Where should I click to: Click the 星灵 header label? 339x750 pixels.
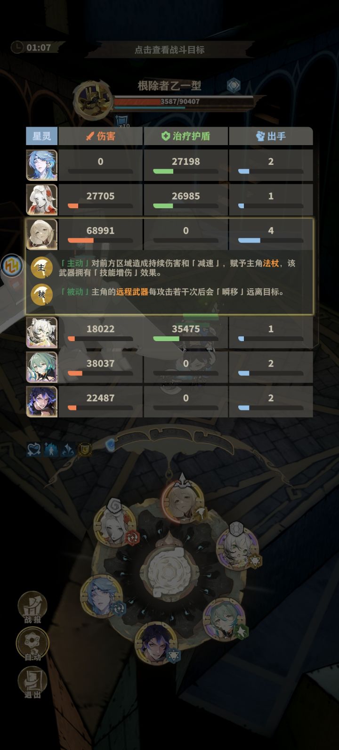click(41, 136)
